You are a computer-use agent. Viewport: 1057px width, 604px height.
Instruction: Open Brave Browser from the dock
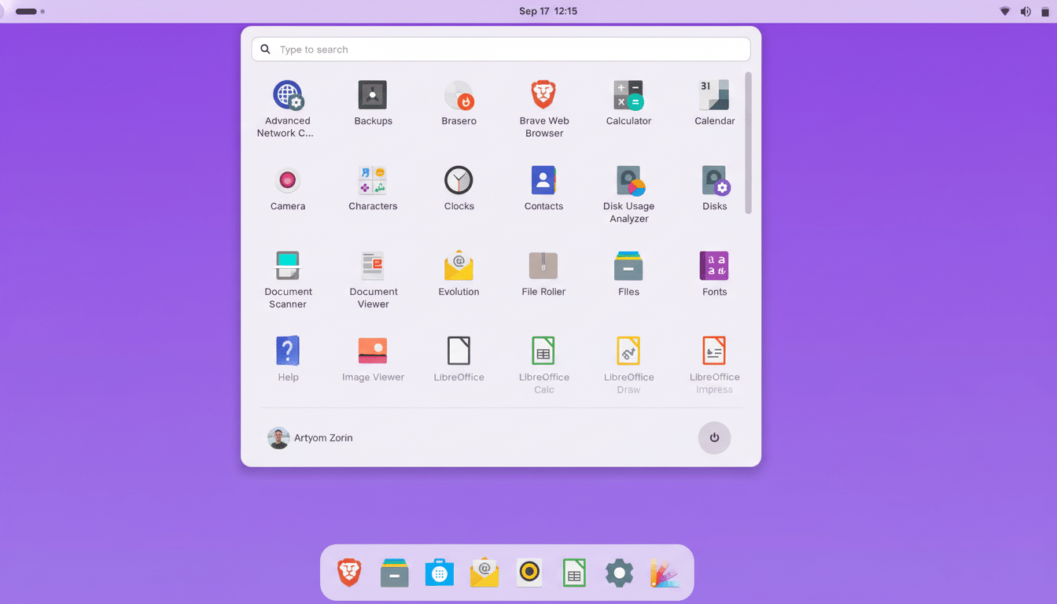pos(349,573)
